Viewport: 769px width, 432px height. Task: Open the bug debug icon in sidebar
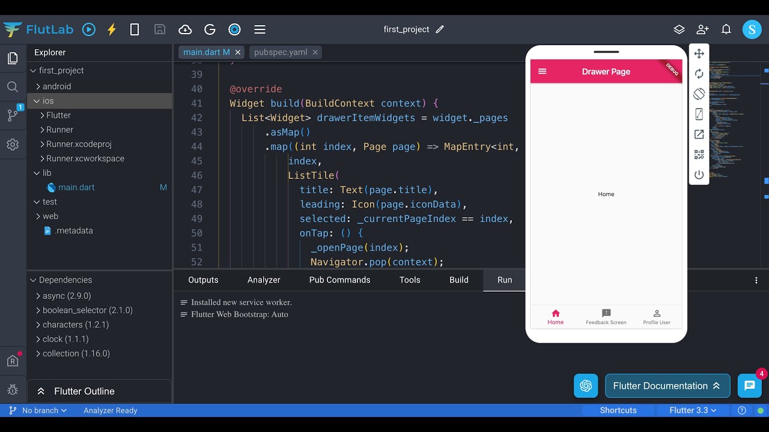(x=13, y=389)
